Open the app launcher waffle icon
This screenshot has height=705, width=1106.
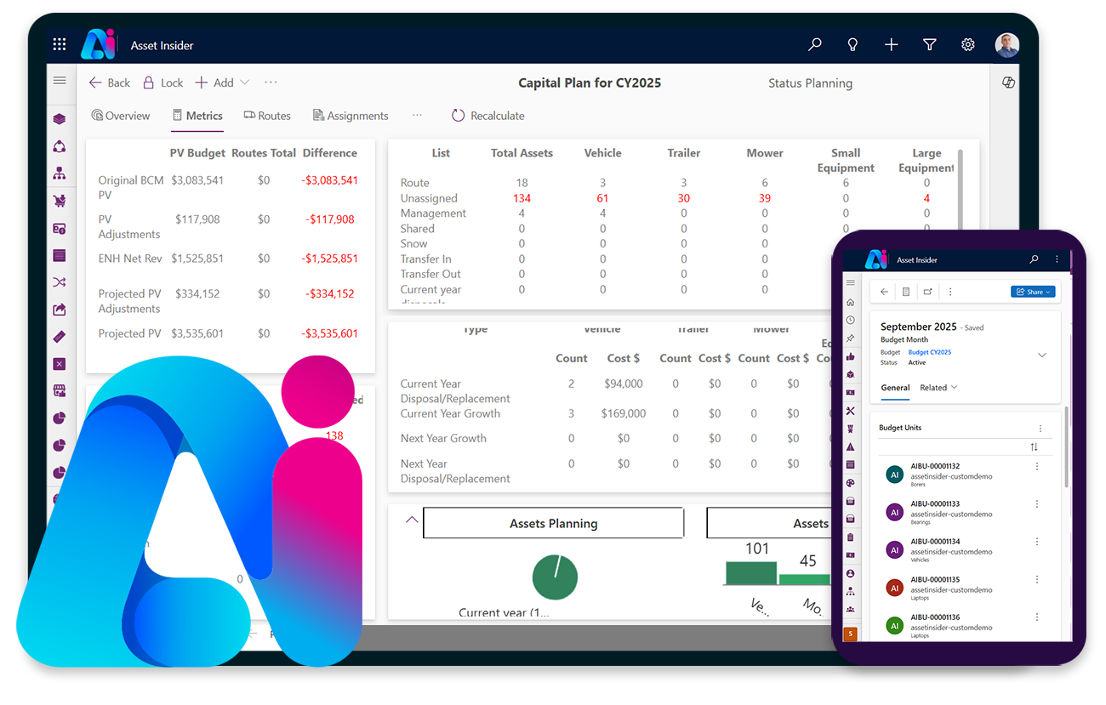coord(59,44)
